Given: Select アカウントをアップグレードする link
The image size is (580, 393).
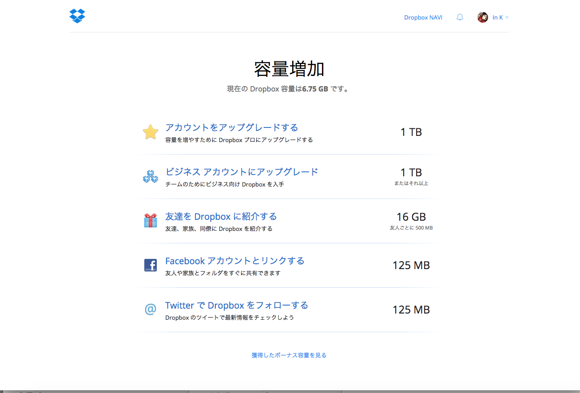Looking at the screenshot, I should pyautogui.click(x=231, y=128).
